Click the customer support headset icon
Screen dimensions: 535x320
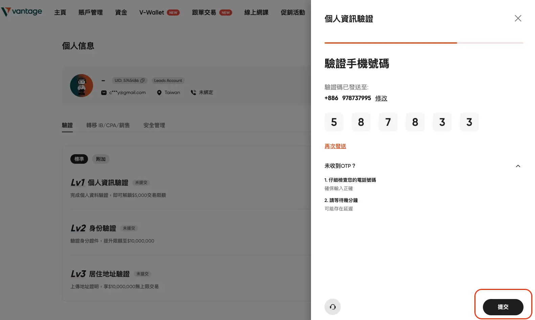pos(332,307)
